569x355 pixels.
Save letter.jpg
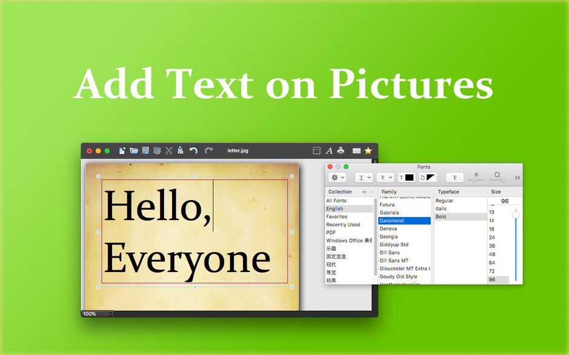click(144, 150)
